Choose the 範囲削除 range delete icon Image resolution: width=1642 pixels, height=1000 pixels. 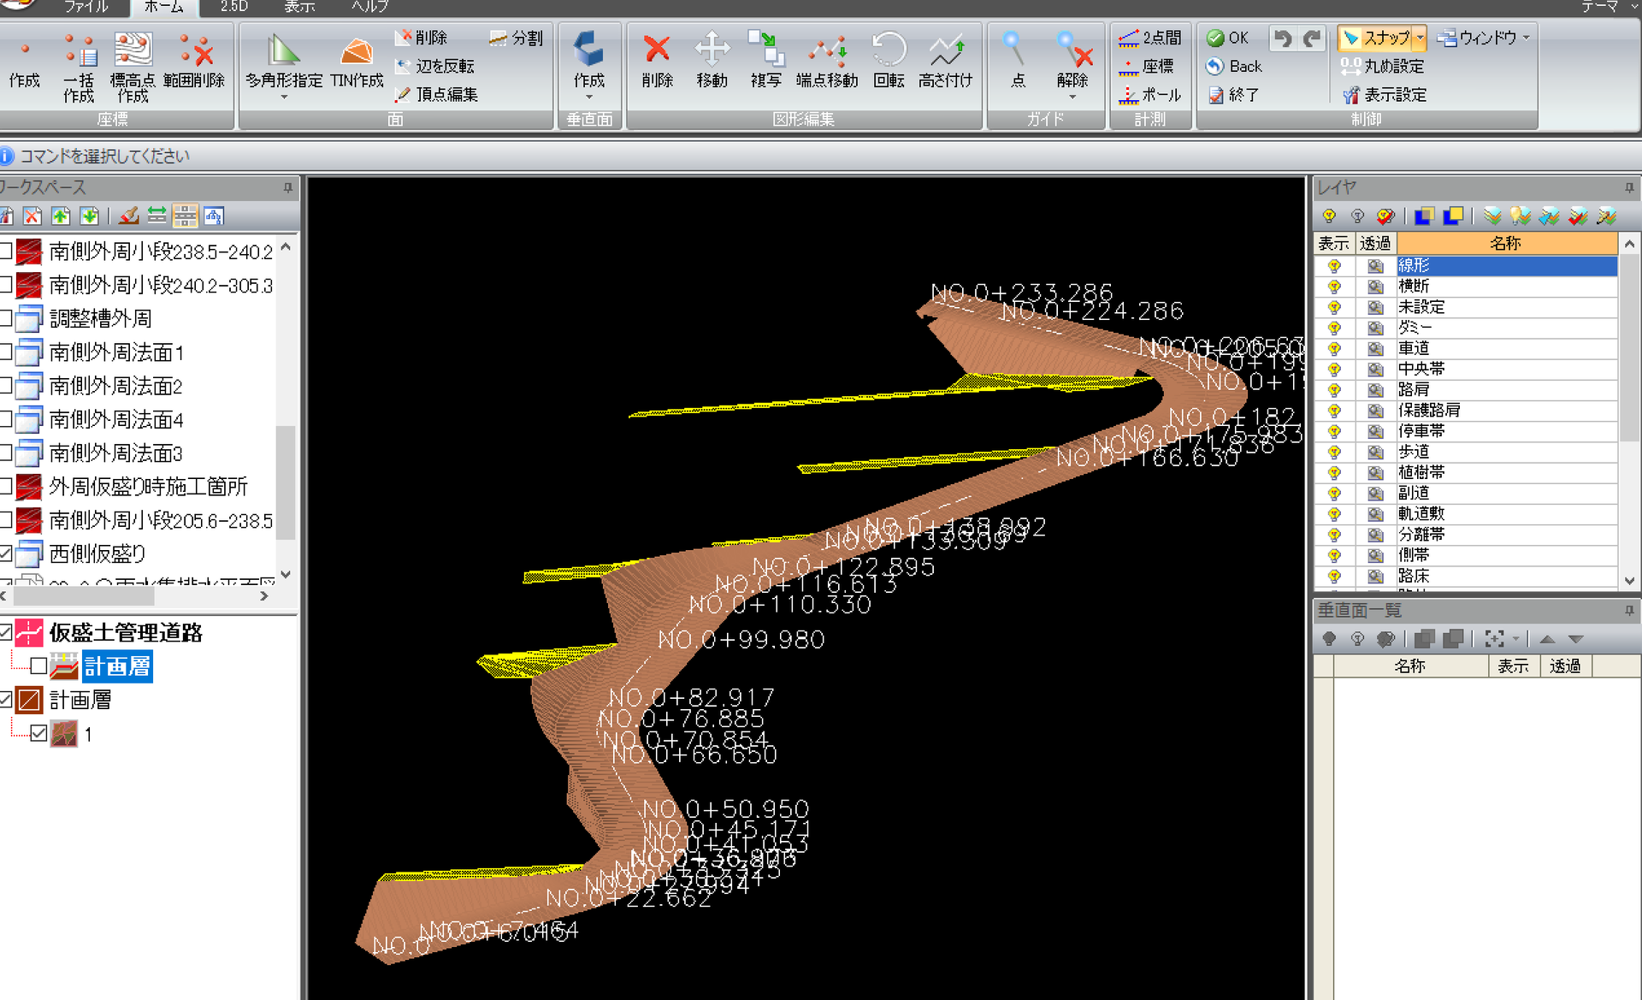click(194, 62)
